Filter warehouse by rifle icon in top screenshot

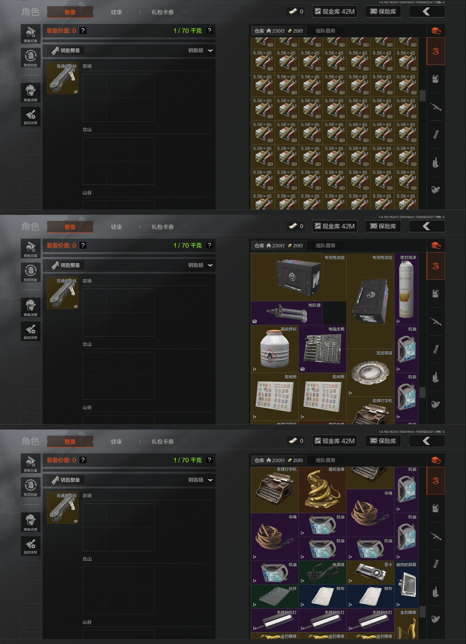[436, 107]
